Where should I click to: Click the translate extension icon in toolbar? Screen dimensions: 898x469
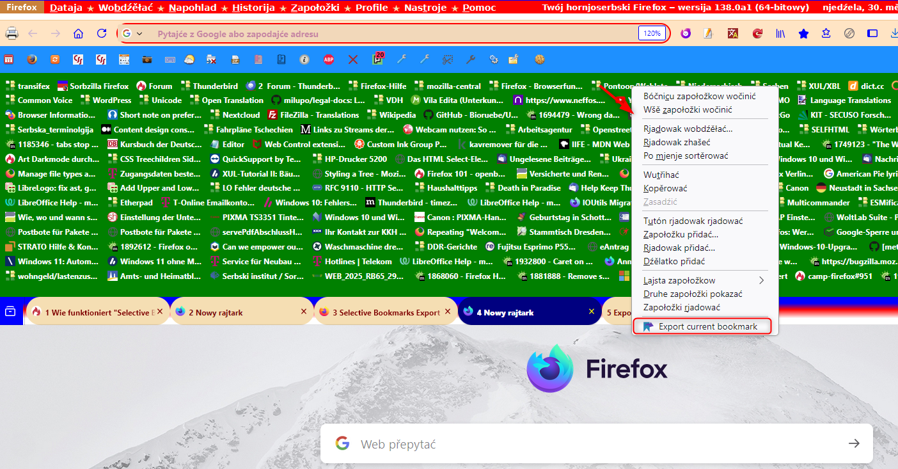(x=734, y=33)
